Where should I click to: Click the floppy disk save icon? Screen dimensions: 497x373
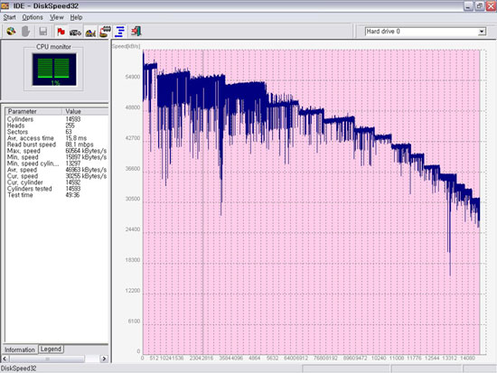43,32
